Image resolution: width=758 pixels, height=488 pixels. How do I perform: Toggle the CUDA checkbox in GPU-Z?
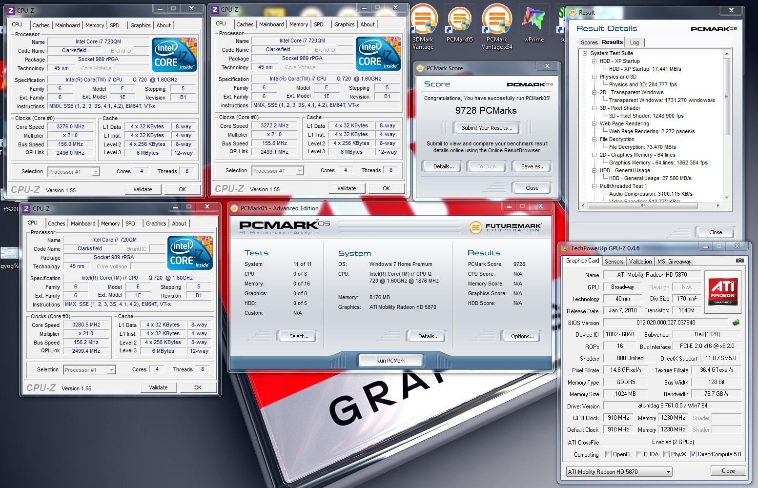tap(639, 454)
